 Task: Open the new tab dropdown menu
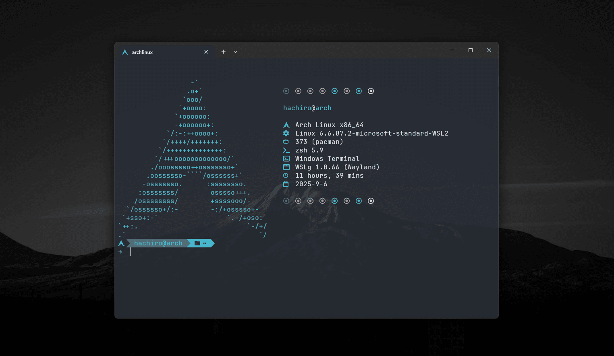pyautogui.click(x=235, y=51)
